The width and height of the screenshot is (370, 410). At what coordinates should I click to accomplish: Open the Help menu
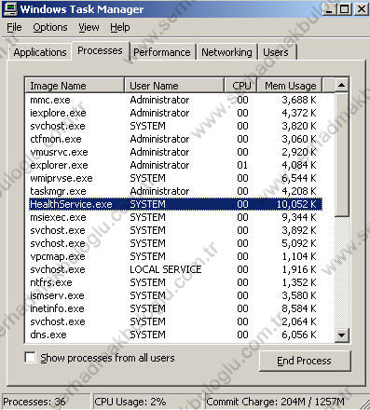click(x=120, y=27)
